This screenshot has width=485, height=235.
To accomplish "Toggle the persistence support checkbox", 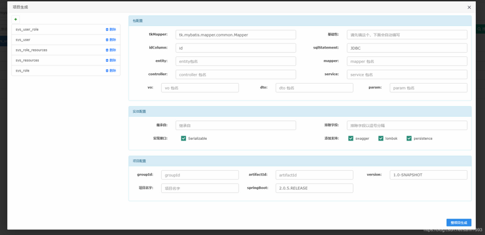I will (409, 138).
